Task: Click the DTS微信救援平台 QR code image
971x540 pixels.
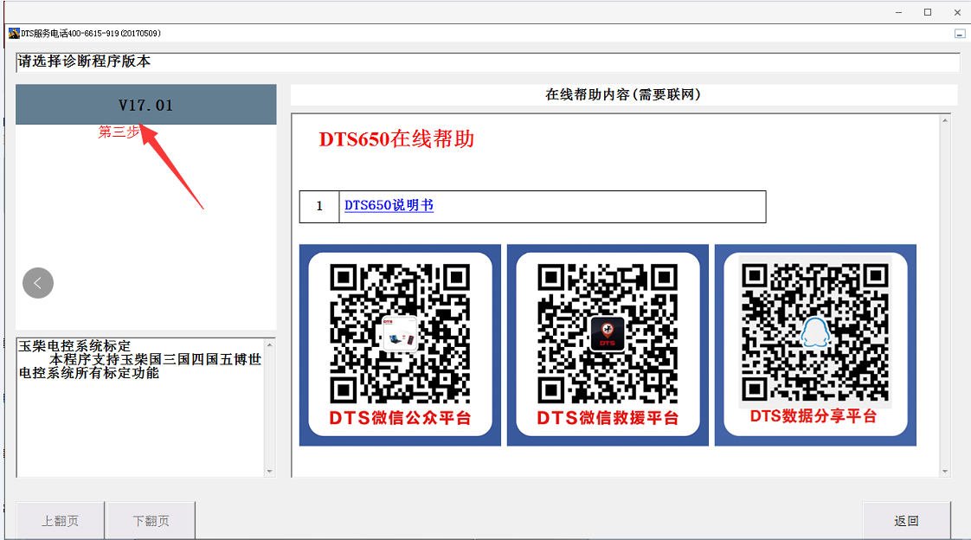Action: click(608, 345)
